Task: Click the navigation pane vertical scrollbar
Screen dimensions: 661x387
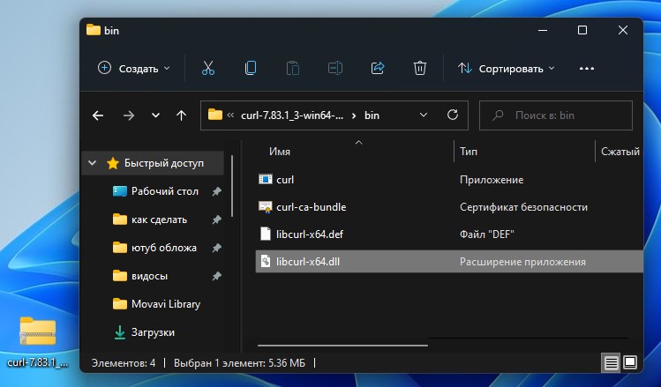Action: tap(232, 185)
